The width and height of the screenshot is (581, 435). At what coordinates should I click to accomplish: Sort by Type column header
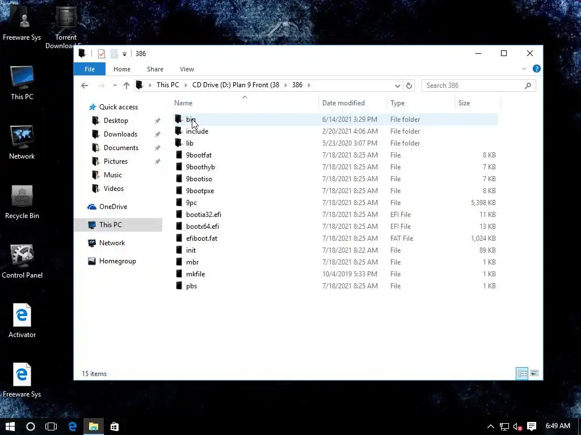click(x=420, y=103)
